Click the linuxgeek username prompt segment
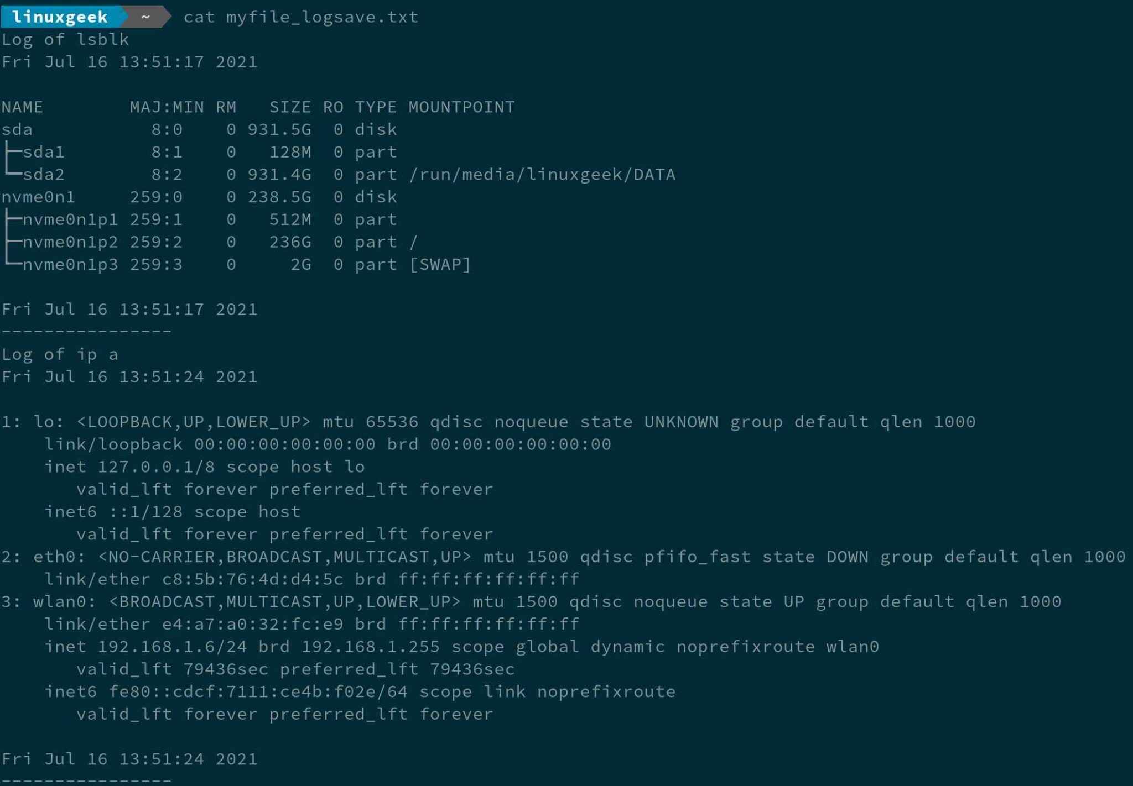 (60, 17)
